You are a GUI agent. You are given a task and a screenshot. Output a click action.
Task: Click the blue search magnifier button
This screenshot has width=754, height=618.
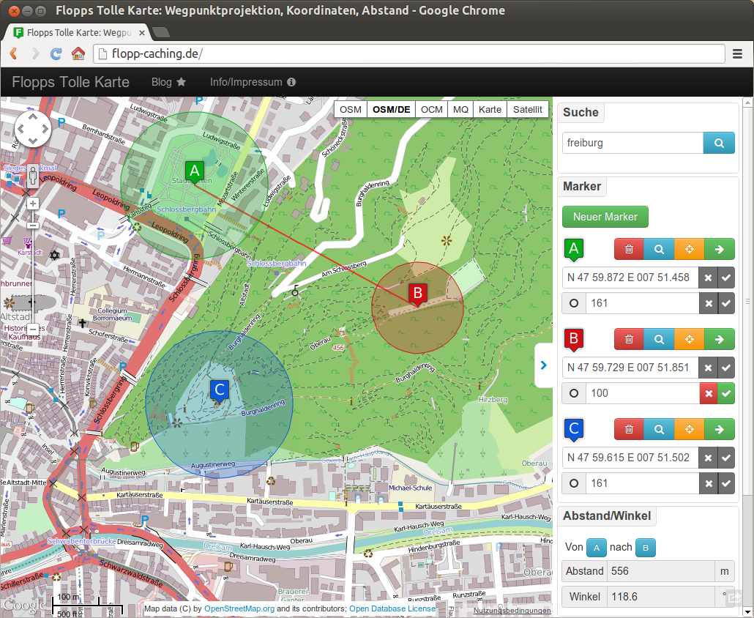(719, 143)
